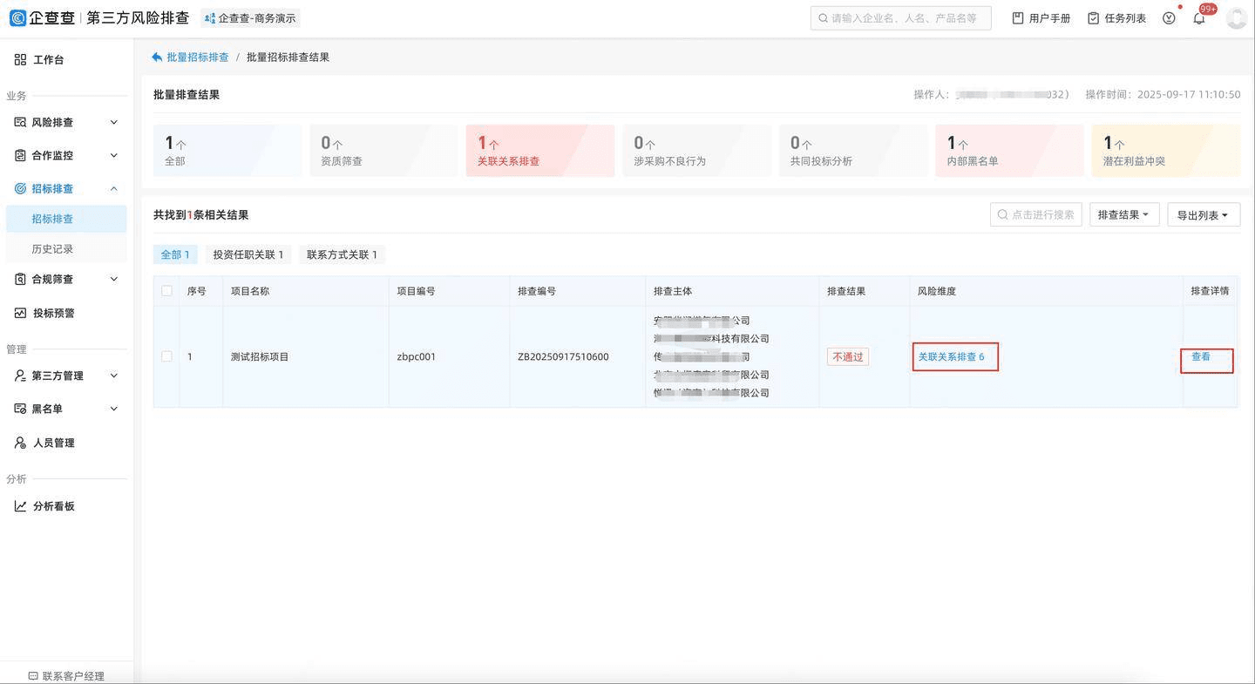Click the yen coin icon in header
This screenshot has width=1255, height=684.
pos(1169,18)
